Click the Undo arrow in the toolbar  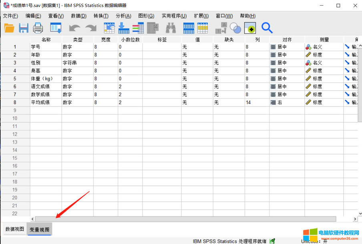(x=75, y=28)
